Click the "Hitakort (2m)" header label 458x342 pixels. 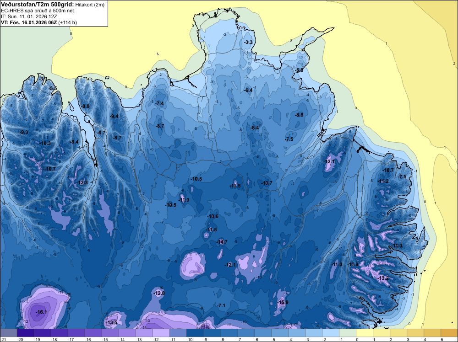coord(89,5)
